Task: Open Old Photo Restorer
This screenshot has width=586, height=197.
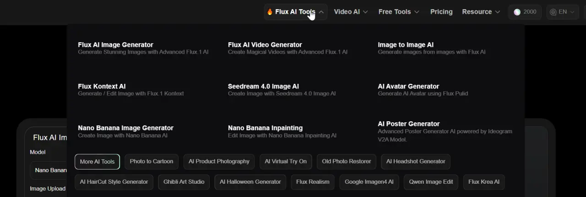Action: click(347, 162)
